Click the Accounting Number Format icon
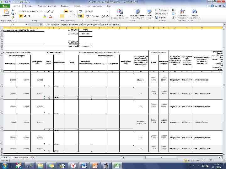This screenshot has width=226, height=169. [x=88, y=16]
